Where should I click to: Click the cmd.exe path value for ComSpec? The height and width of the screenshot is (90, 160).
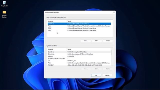[77, 52]
